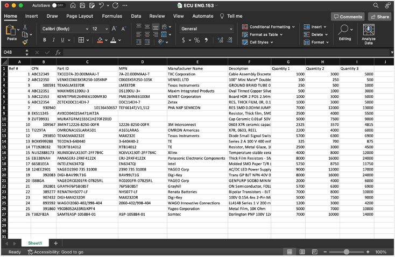Open the Conditional Formatting dropdown

tap(269, 27)
